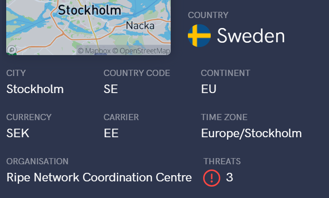This screenshot has width=329, height=198.
Task: Click the ORGANISATION heading label
Action: 37,161
